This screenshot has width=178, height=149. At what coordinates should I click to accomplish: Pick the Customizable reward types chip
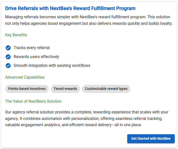point(106,89)
